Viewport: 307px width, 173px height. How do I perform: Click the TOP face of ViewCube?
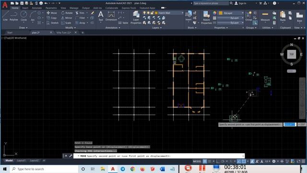(x=292, y=54)
